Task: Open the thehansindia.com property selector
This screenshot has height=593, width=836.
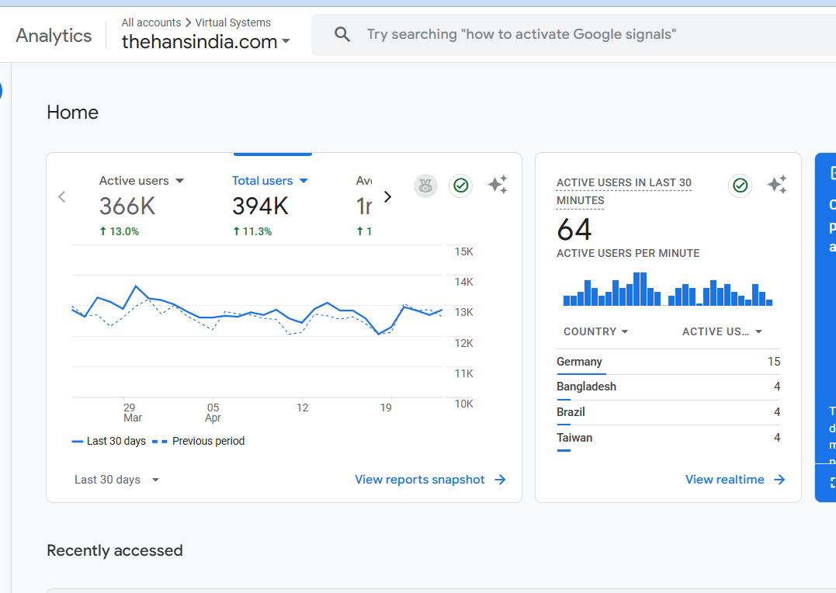Action: pyautogui.click(x=206, y=42)
